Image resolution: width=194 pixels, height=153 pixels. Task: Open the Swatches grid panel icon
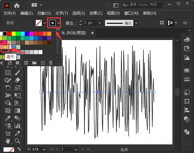click(187, 71)
